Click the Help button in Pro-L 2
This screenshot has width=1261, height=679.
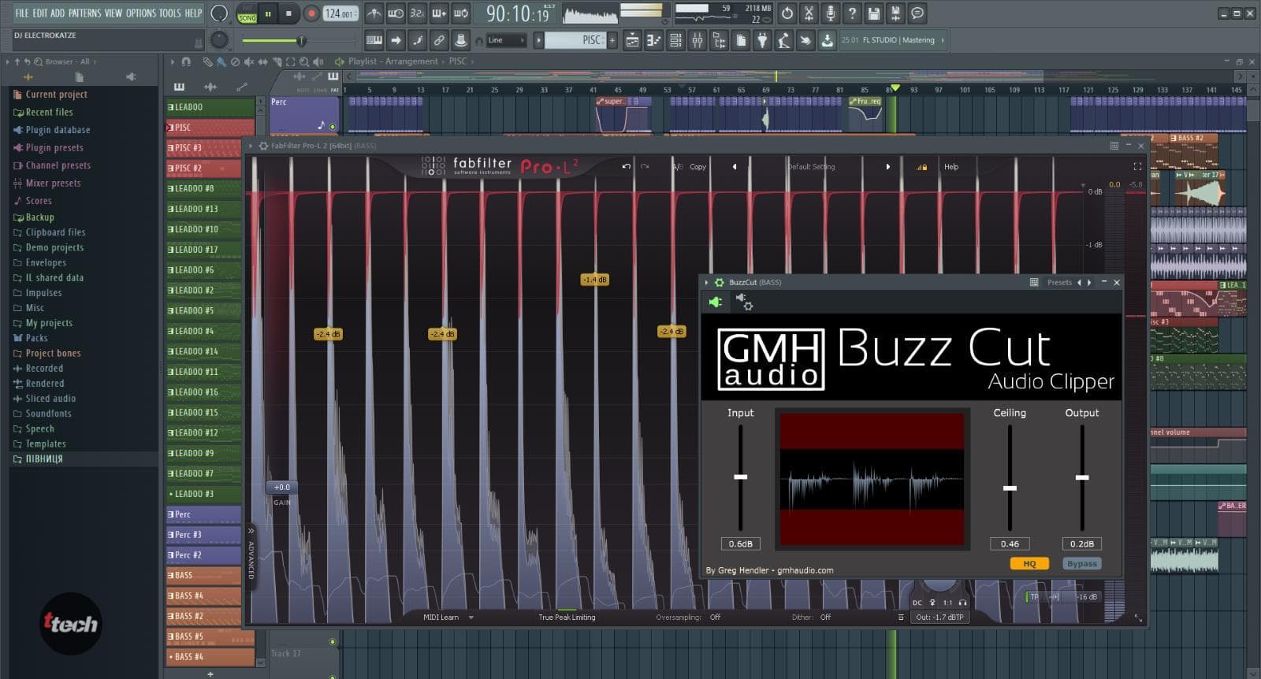click(951, 167)
